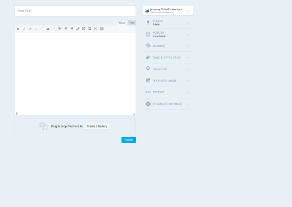Screen dimensions: 292x207
Task: Apply strikethrough formatting (ABC icon)
Action: (30, 29)
